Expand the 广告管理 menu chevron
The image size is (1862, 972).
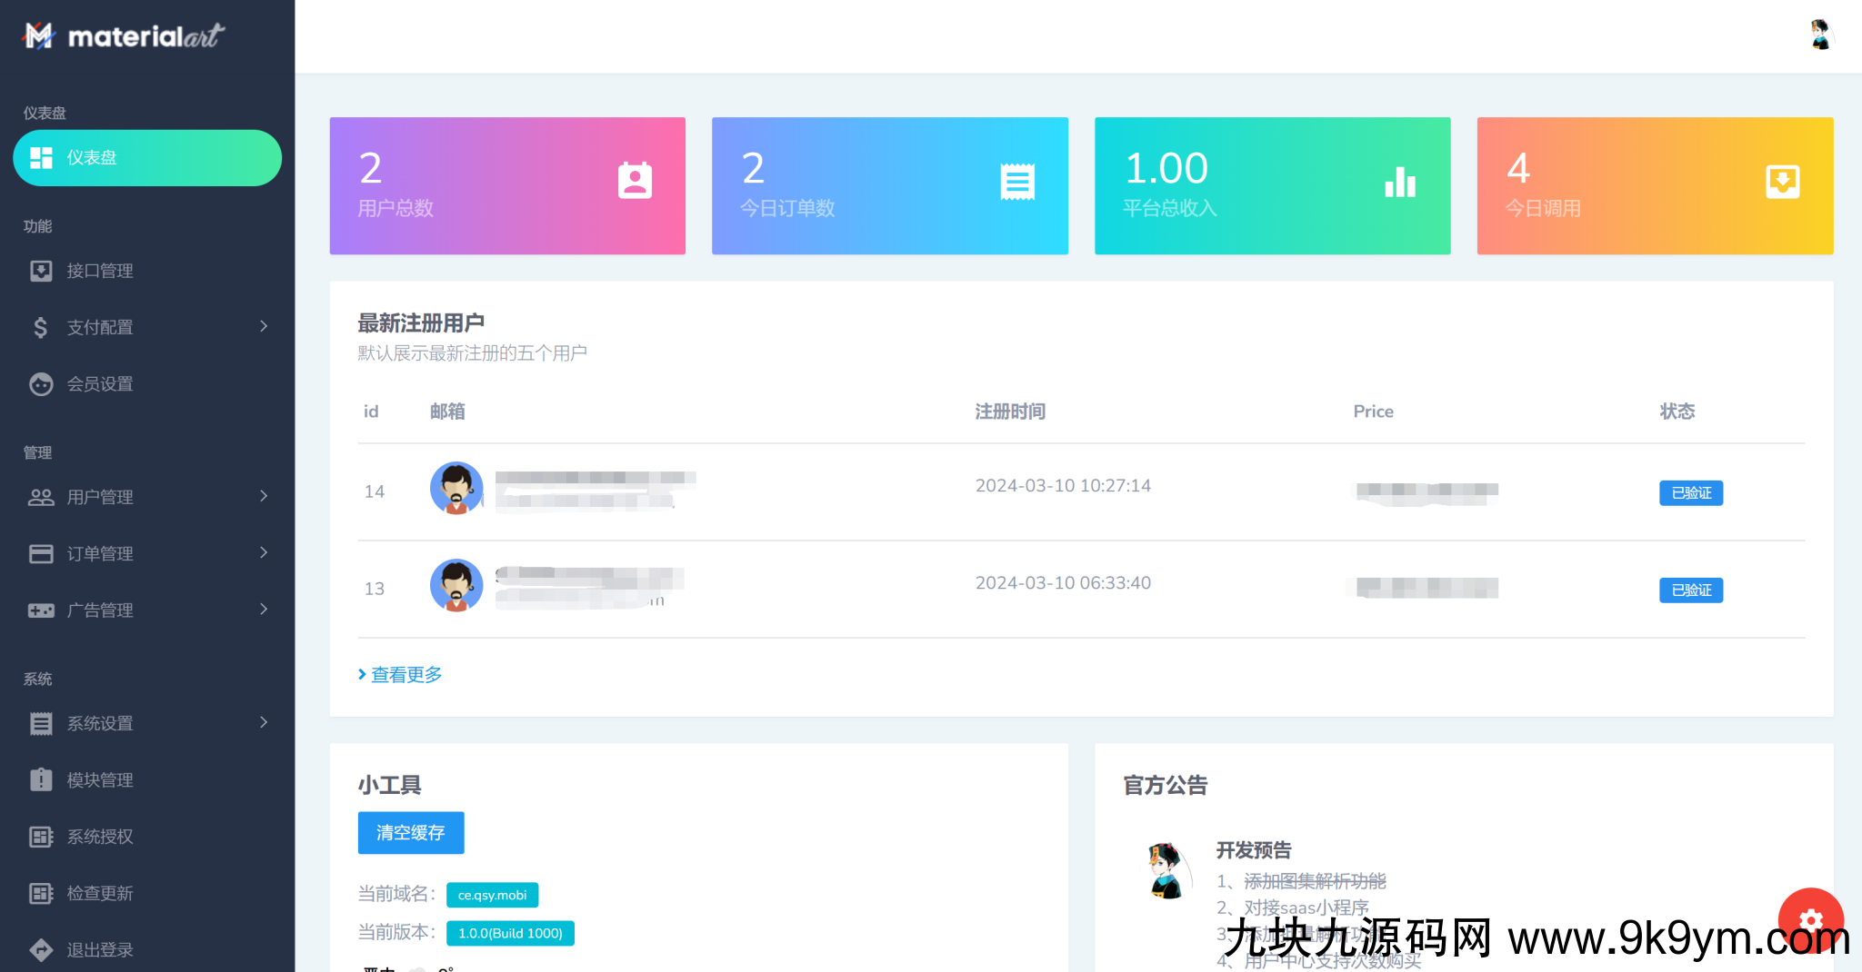point(264,609)
